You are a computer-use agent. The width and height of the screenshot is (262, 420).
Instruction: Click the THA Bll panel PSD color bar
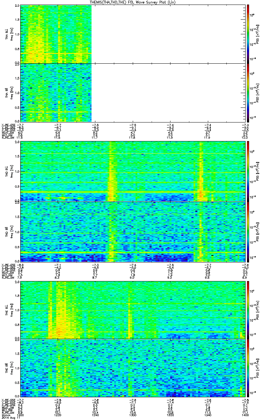(x=248, y=92)
